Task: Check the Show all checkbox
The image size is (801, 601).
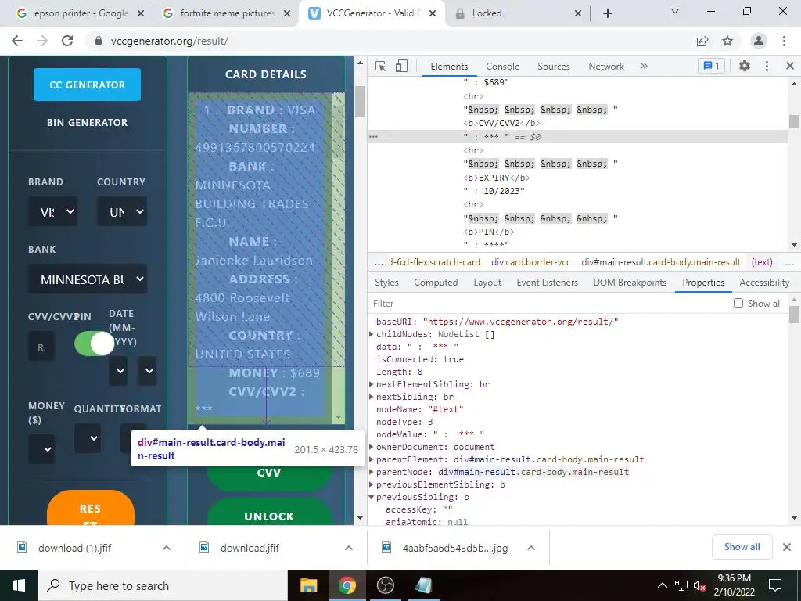Action: 738,303
